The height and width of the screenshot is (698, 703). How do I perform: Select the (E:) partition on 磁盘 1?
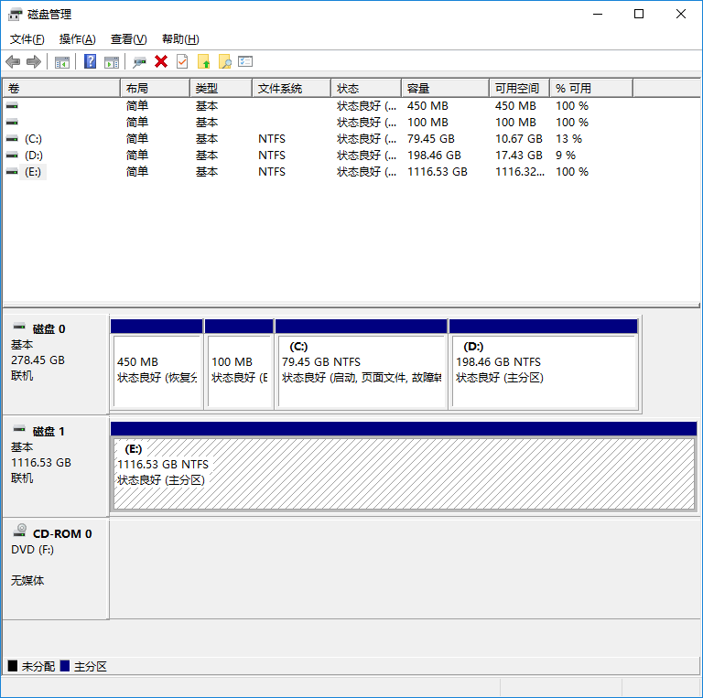coord(403,473)
